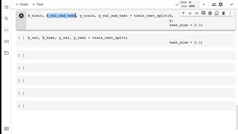Move cell up with arrow icon
The width and height of the screenshot is (238, 134).
point(183,13)
